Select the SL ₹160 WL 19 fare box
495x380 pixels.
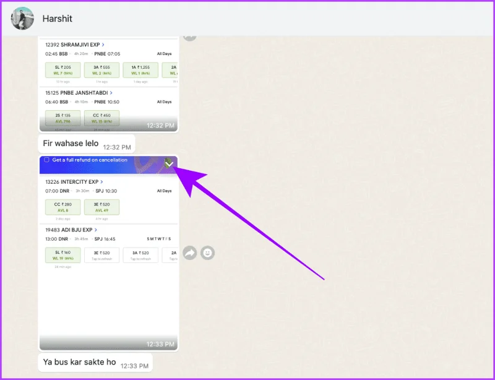63,255
